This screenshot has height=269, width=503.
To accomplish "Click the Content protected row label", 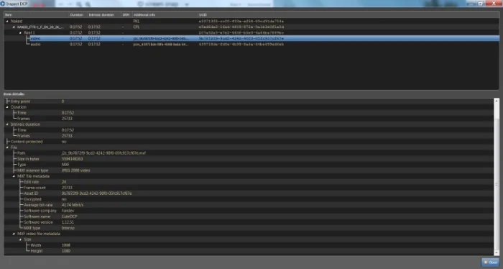I will 27,142.
